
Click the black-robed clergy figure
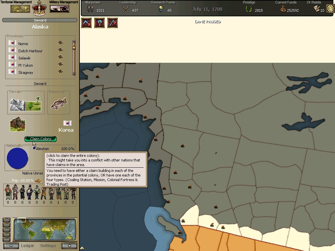click(x=22, y=192)
